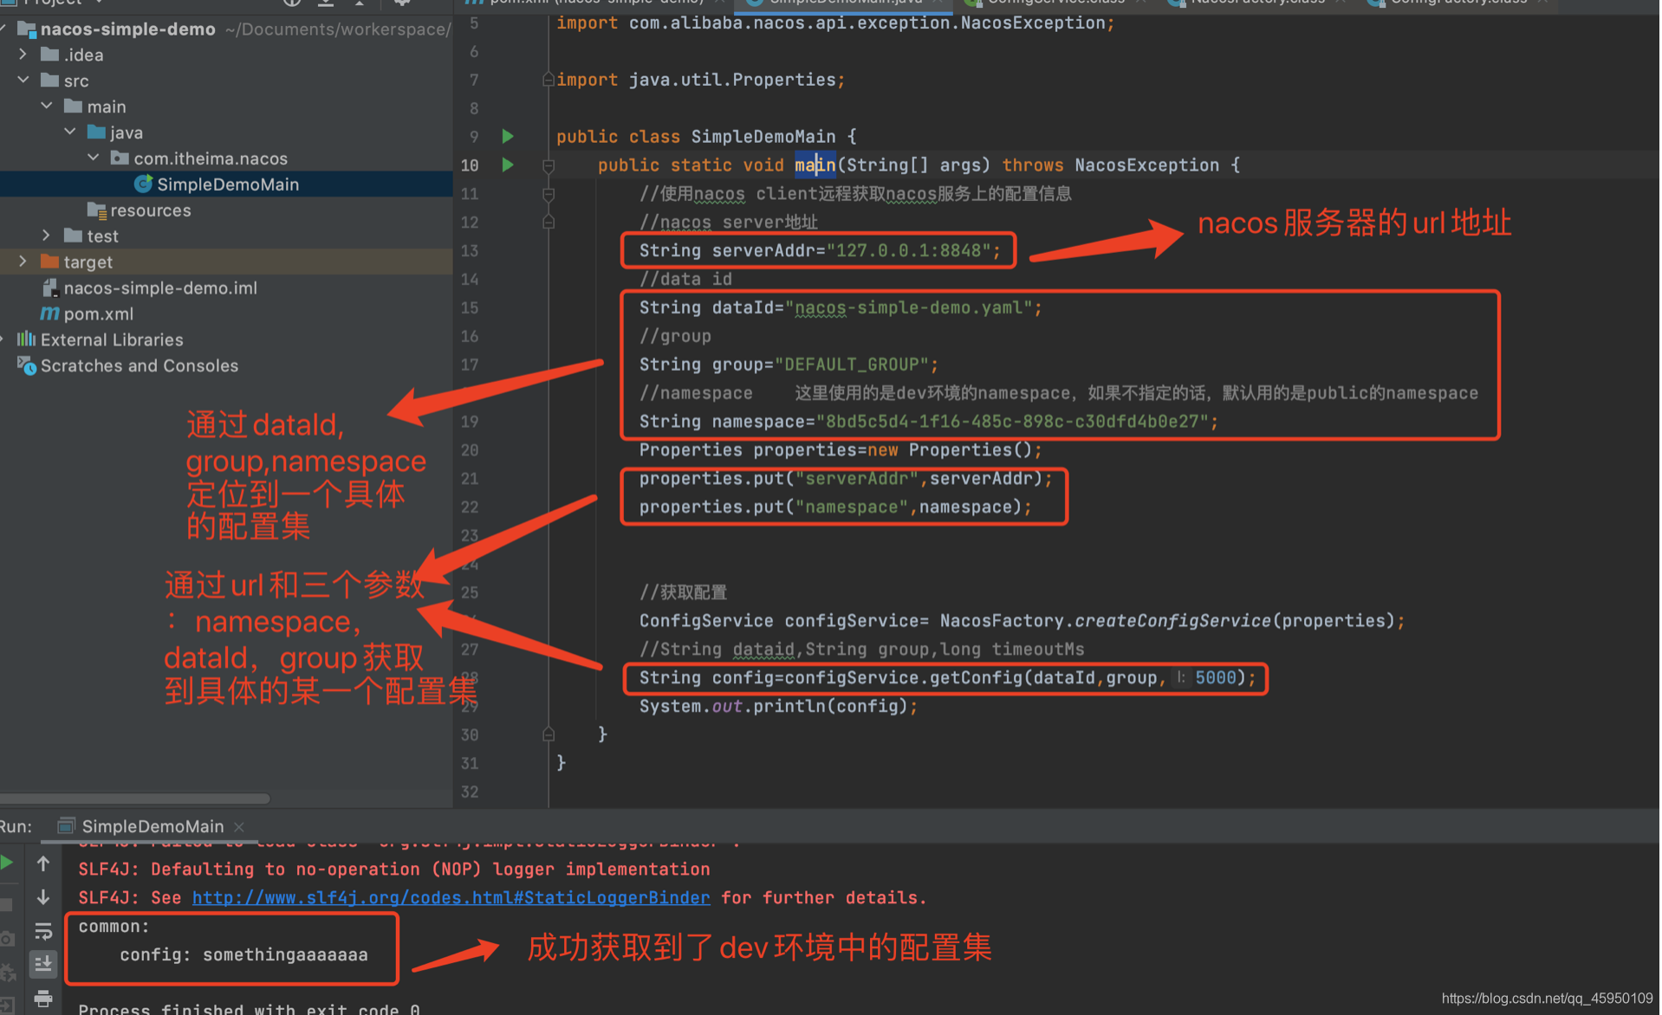Click package icon of com.itheima.nacos
Viewport: 1662px width, 1015px height.
click(x=120, y=158)
